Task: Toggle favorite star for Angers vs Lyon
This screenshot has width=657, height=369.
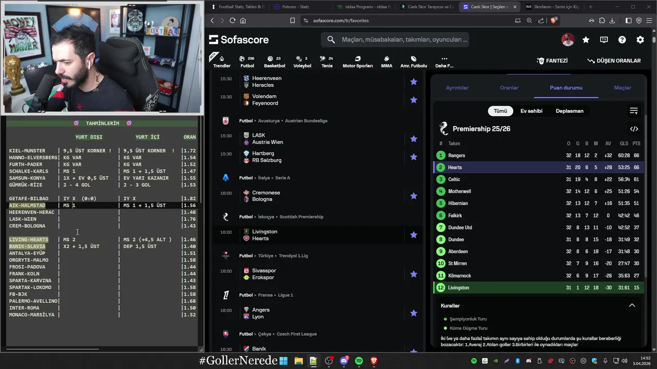Action: [414, 313]
